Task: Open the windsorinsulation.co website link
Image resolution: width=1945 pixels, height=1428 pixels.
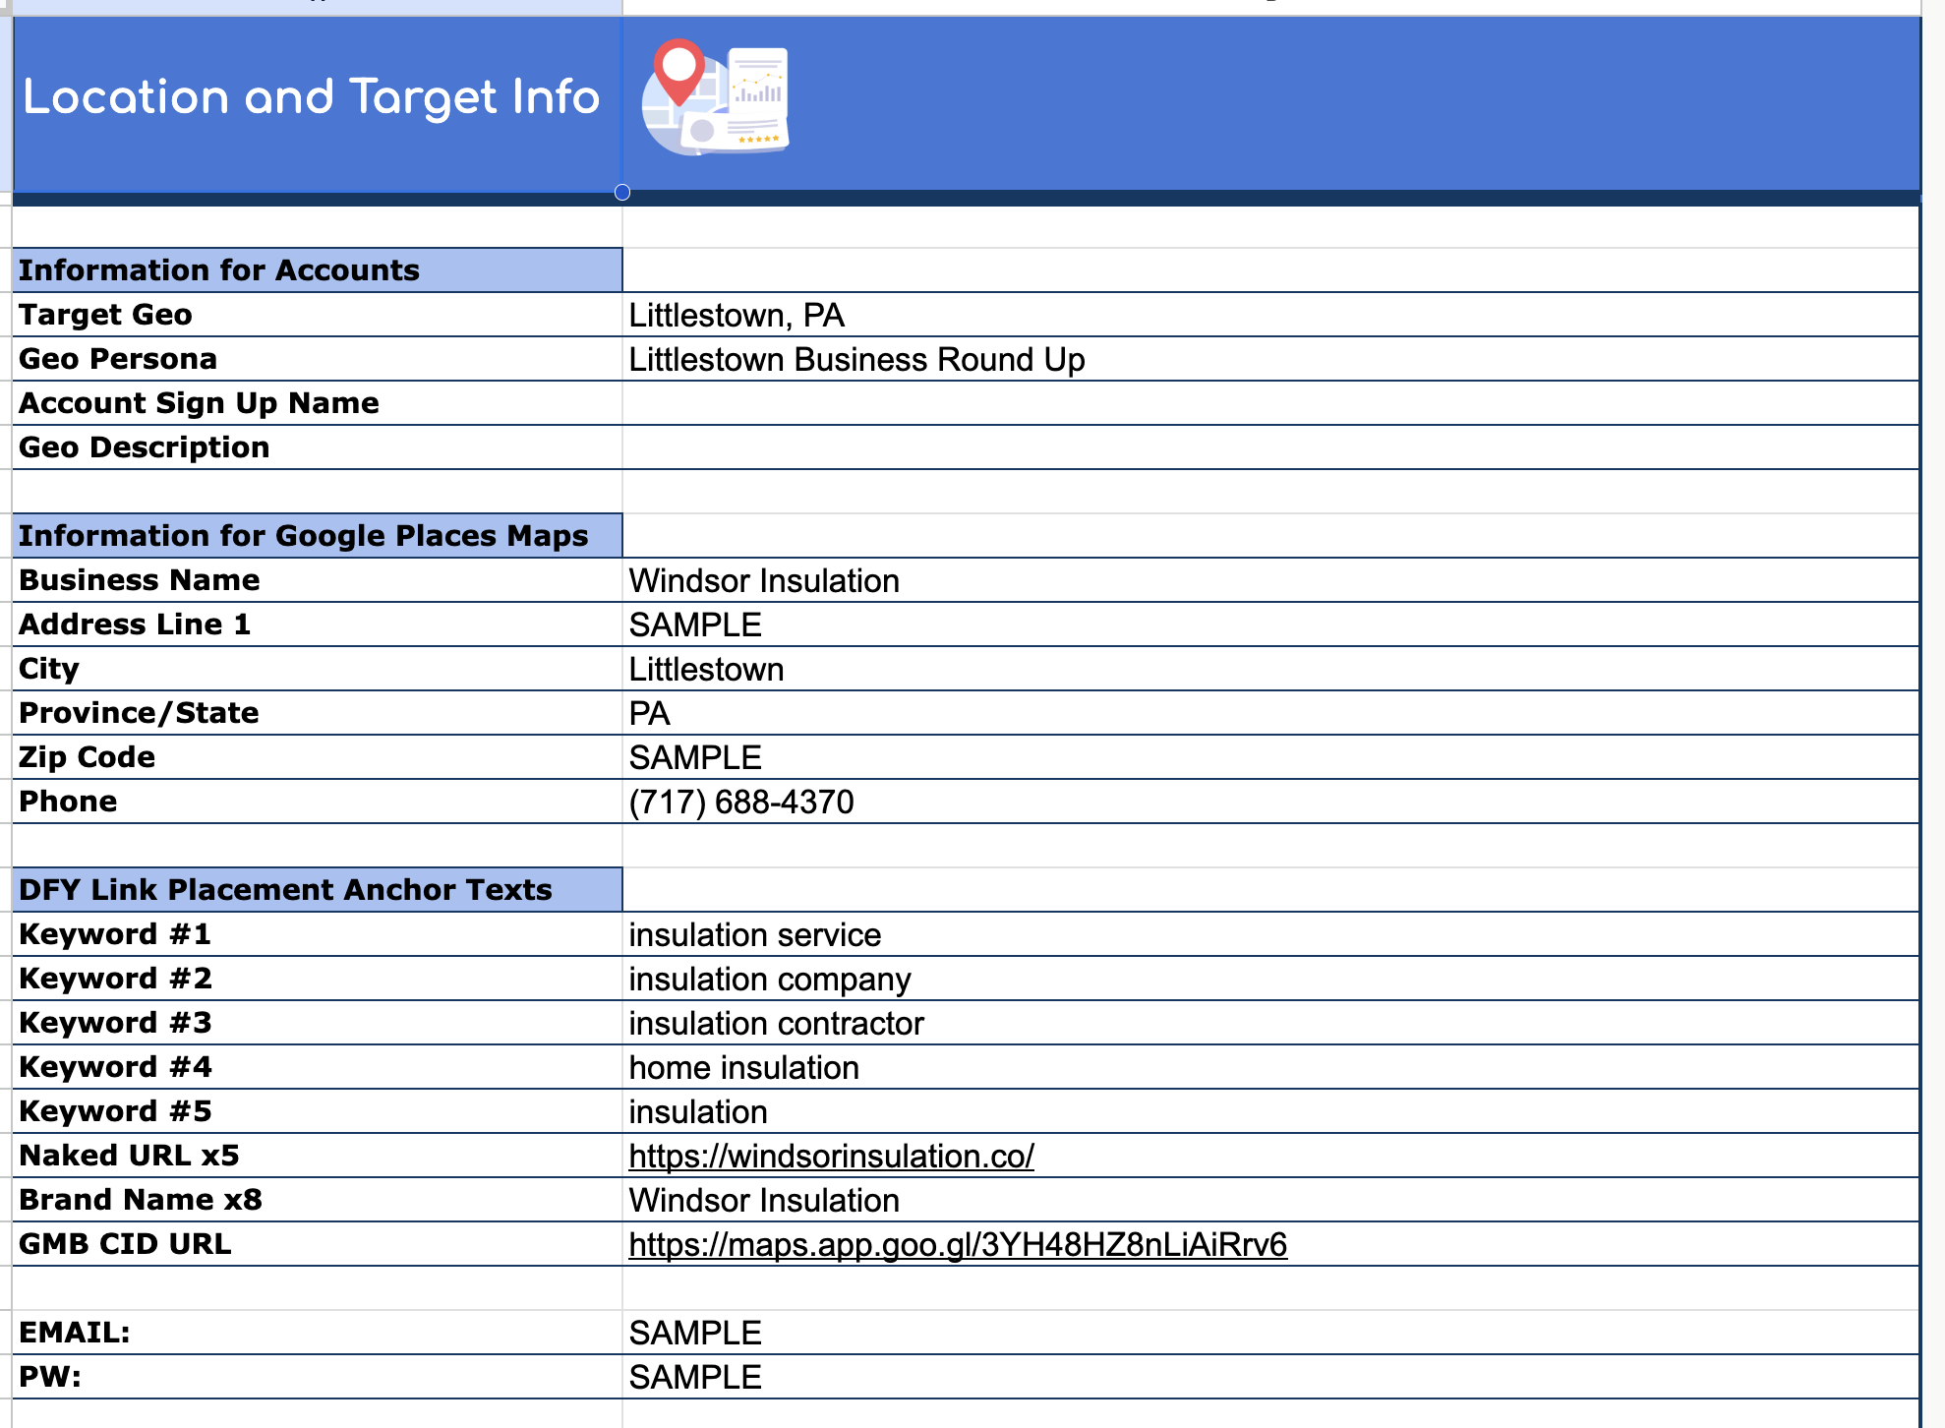Action: coord(831,1157)
